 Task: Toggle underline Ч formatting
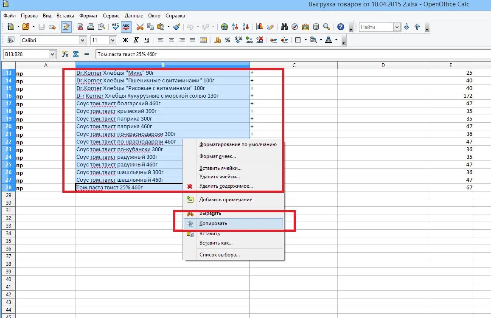[x=147, y=40]
